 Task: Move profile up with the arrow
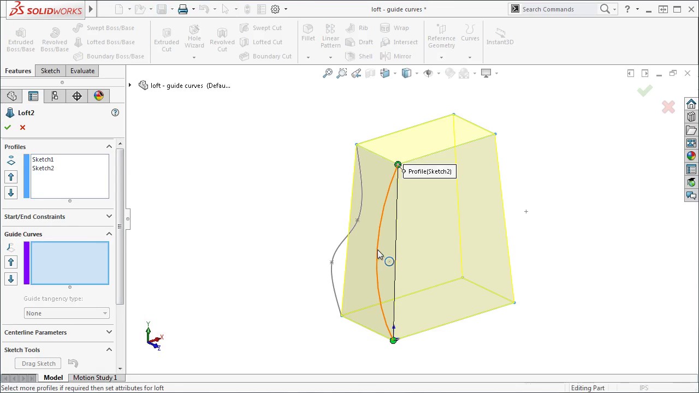click(11, 177)
